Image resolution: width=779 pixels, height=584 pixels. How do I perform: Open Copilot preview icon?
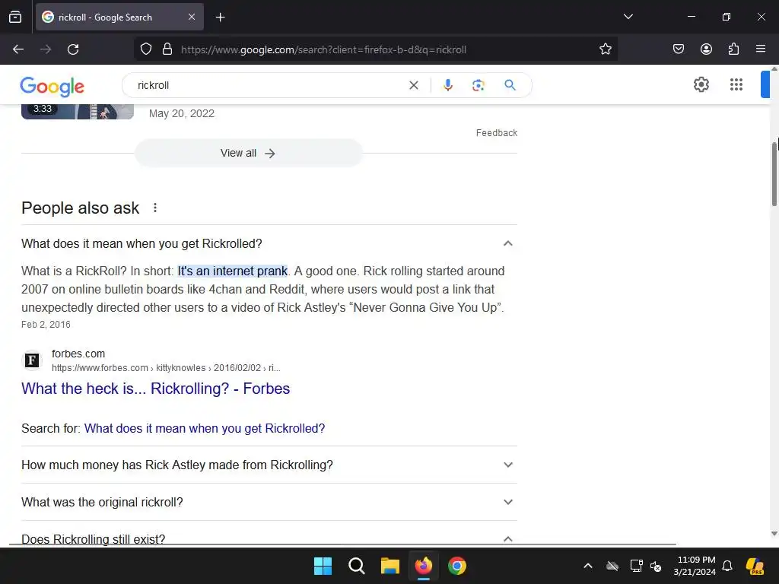click(x=755, y=566)
